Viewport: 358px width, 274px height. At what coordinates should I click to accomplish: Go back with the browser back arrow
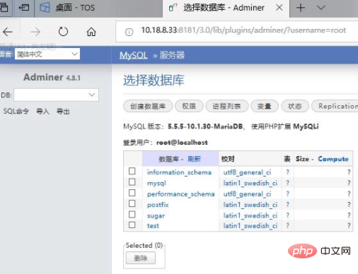click(x=8, y=32)
